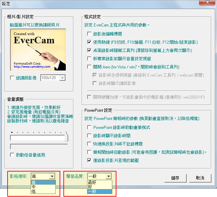The height and width of the screenshot is (197, 217).
Task: Expand the 影格速率 dropdown arrow
Action: point(52,176)
